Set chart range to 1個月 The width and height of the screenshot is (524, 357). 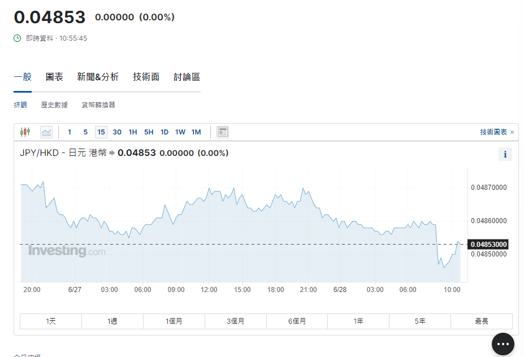(174, 321)
